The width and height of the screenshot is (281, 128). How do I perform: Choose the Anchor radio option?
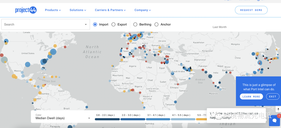(x=156, y=24)
